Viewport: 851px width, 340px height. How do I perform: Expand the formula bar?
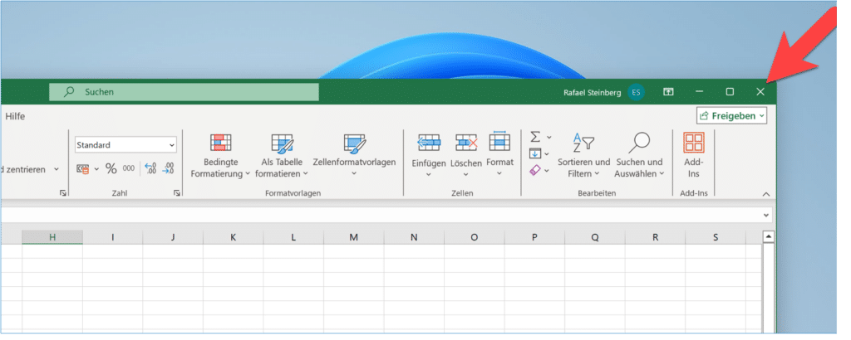pos(766,216)
